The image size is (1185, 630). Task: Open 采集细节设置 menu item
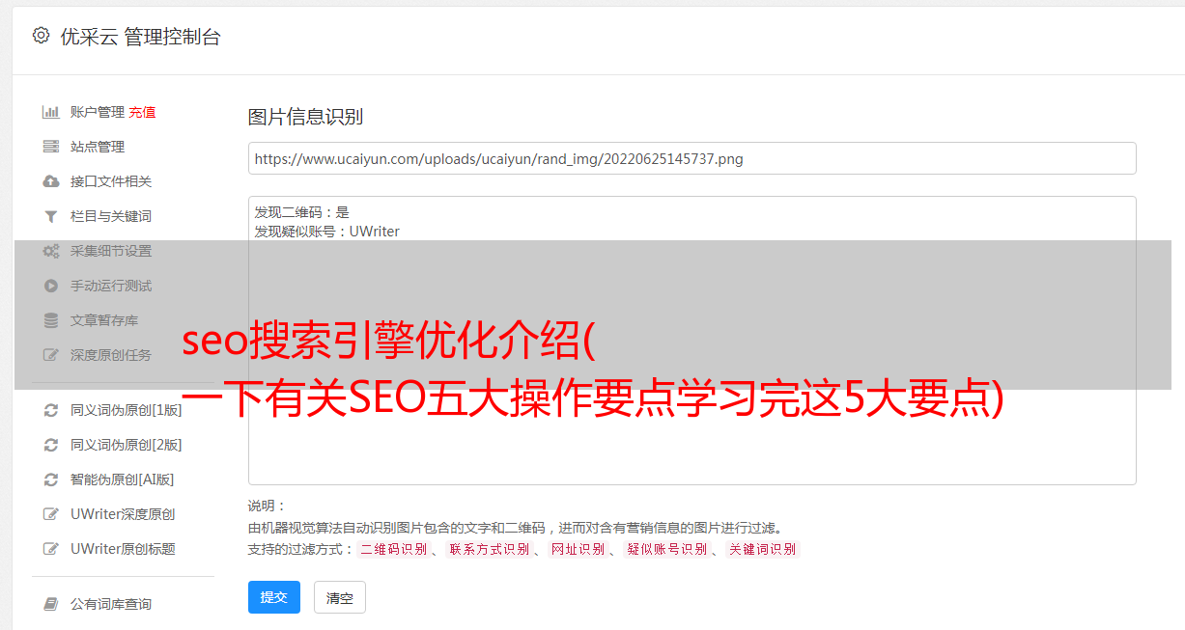[111, 251]
